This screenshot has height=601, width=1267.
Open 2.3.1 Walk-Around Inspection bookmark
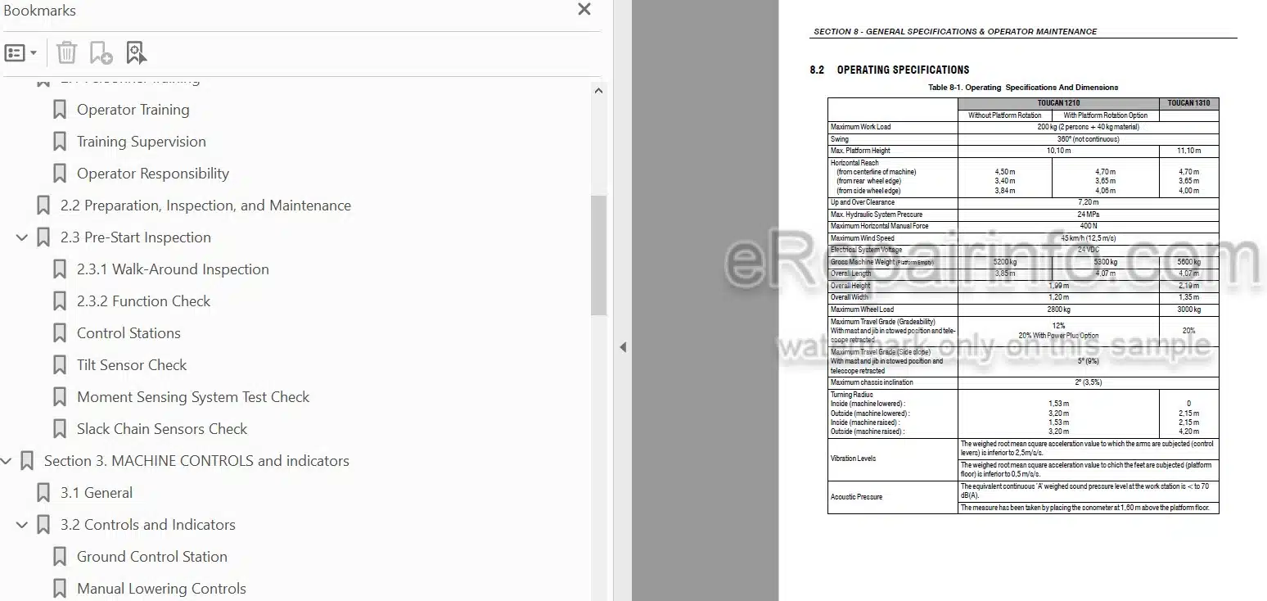pos(173,269)
